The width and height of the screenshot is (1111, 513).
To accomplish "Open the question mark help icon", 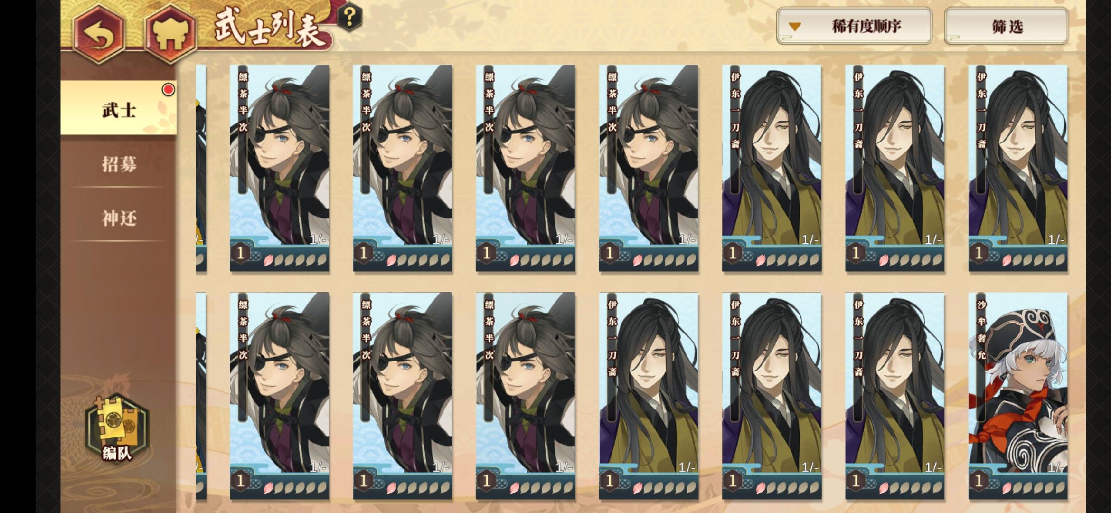I will point(349,18).
